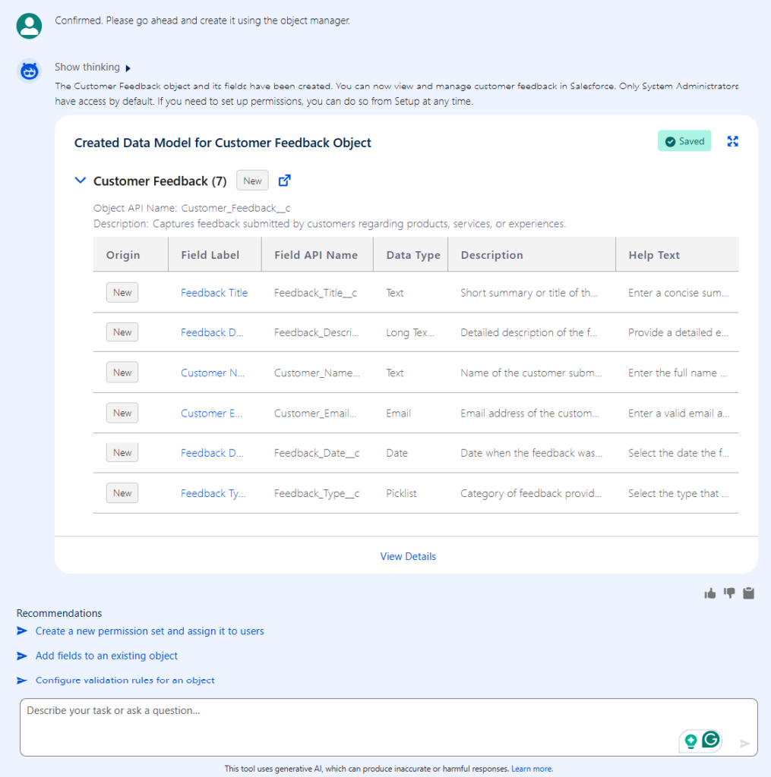The height and width of the screenshot is (777, 771).
Task: Expand the data model card to fullscreen
Action: click(x=732, y=141)
